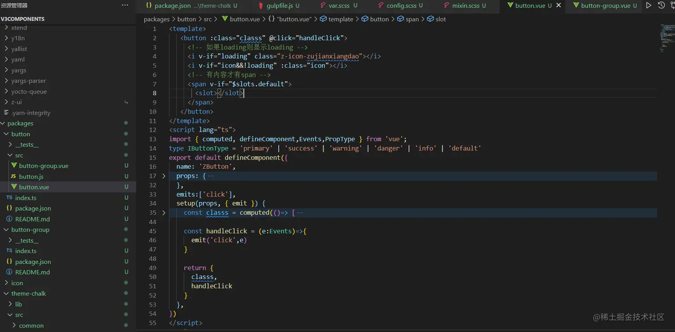Click TS icon of index.ts under button folder

click(9, 198)
